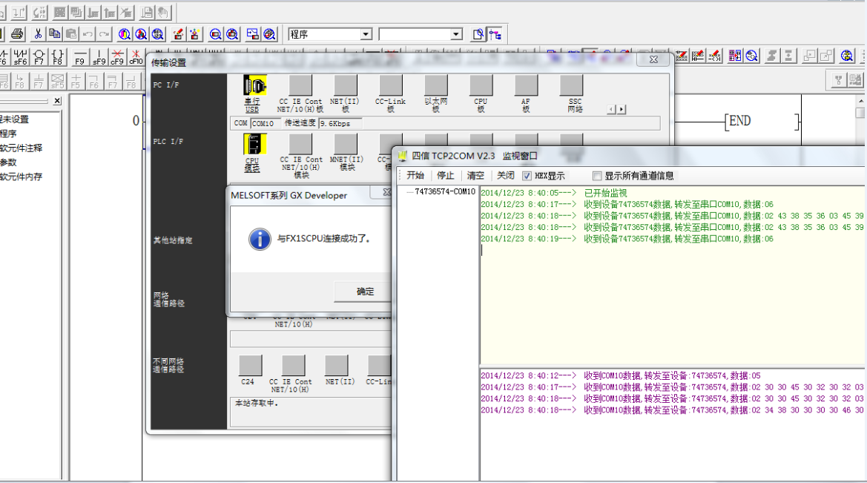Click the END instruction in ladder
The image size is (867, 483).
[739, 121]
